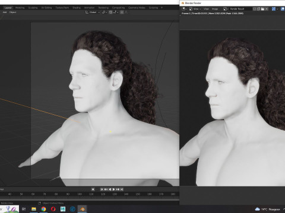Open the teal M app on taskbar
Viewport: 285px width, 213px height.
pos(63,209)
